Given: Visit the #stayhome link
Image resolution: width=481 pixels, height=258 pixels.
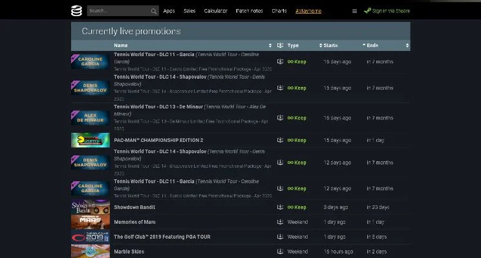Looking at the screenshot, I should pos(308,11).
